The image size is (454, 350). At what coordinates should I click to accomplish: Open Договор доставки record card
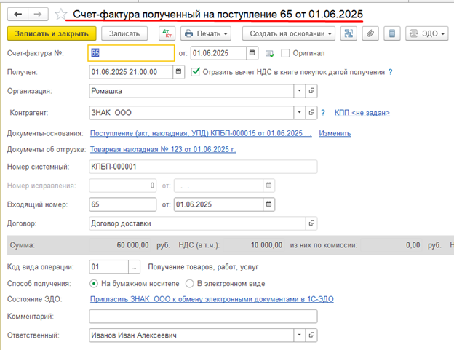[311, 223]
